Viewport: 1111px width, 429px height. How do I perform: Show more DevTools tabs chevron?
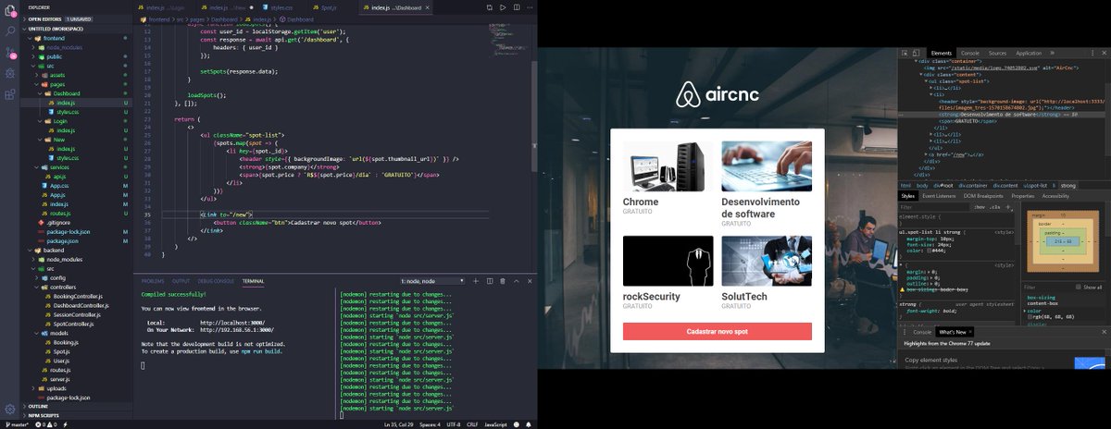point(1052,54)
